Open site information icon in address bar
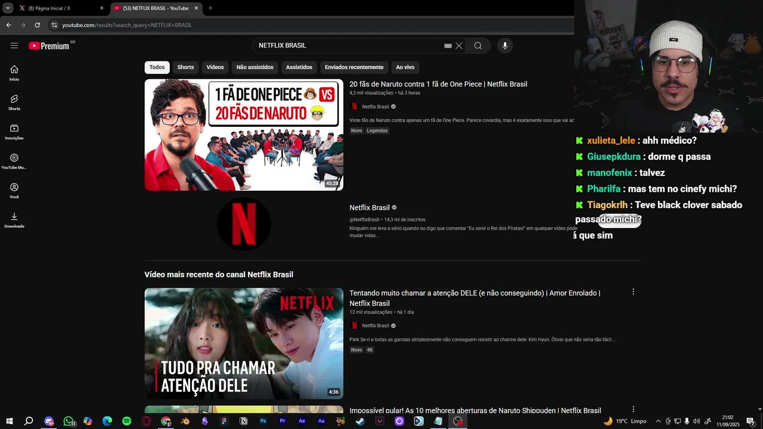Image resolution: width=763 pixels, height=429 pixels. pyautogui.click(x=54, y=25)
